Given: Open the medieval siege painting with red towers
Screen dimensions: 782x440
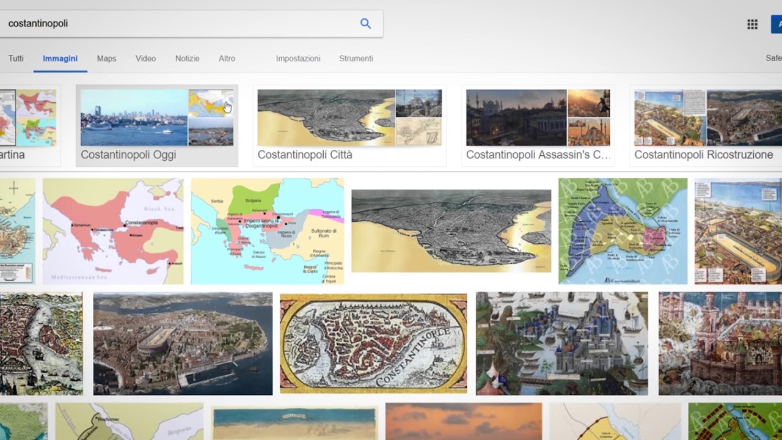Looking at the screenshot, I should click(x=720, y=343).
